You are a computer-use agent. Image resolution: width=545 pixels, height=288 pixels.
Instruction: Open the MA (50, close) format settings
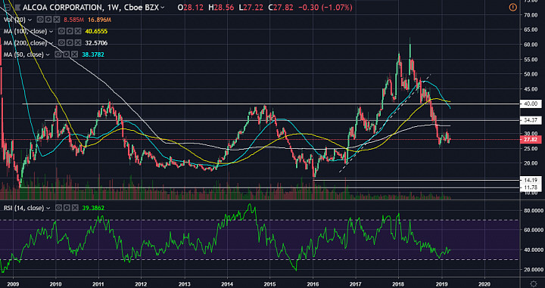(67, 54)
